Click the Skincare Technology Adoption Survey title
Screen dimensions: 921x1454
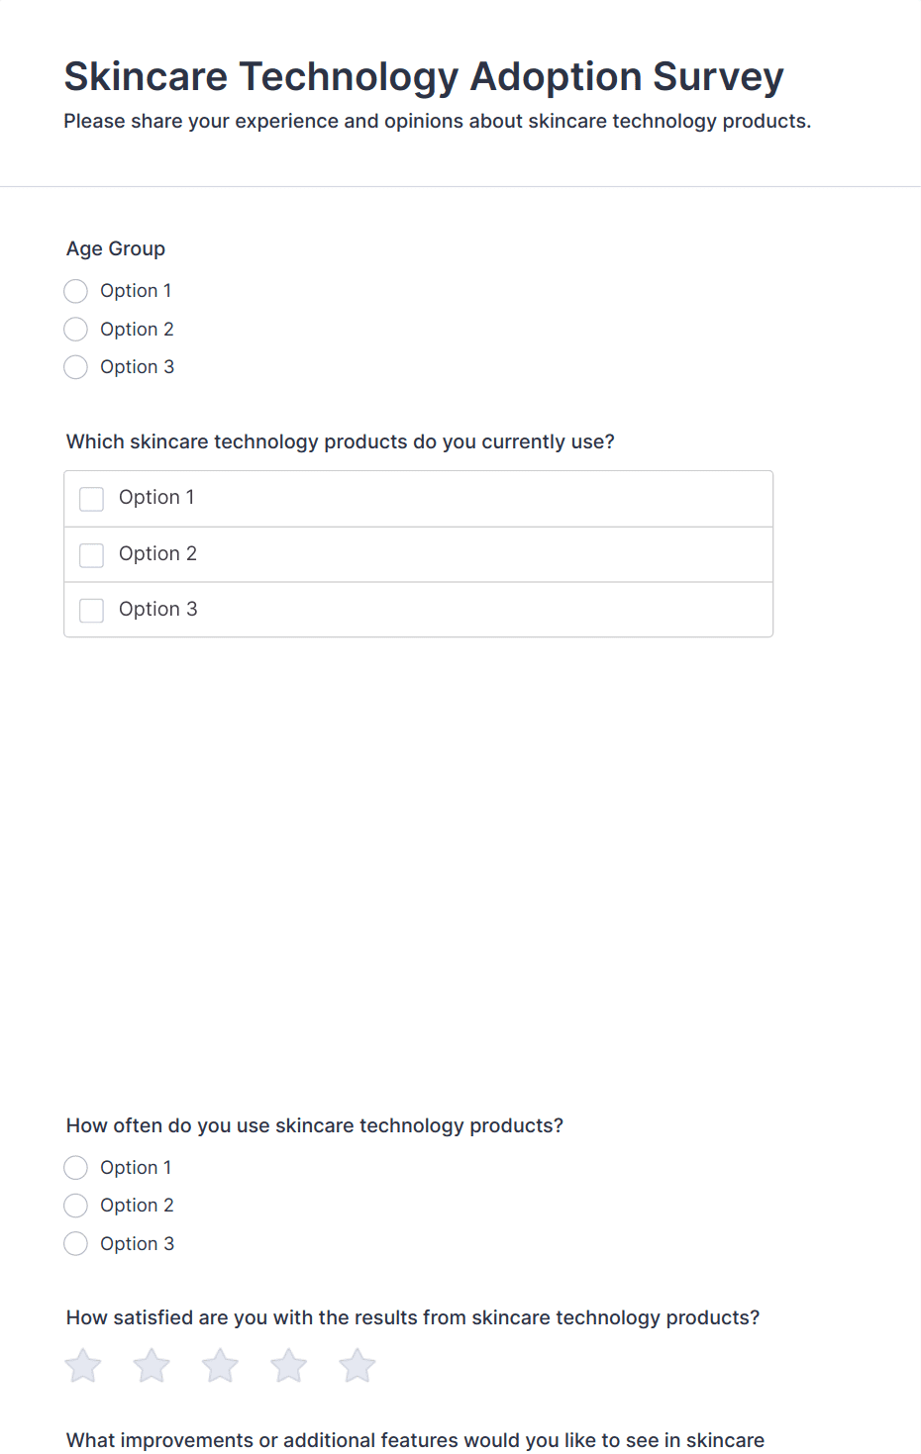(x=424, y=77)
